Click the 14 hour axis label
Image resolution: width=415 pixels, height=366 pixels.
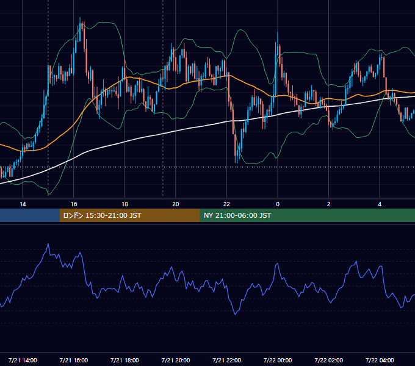coord(23,204)
